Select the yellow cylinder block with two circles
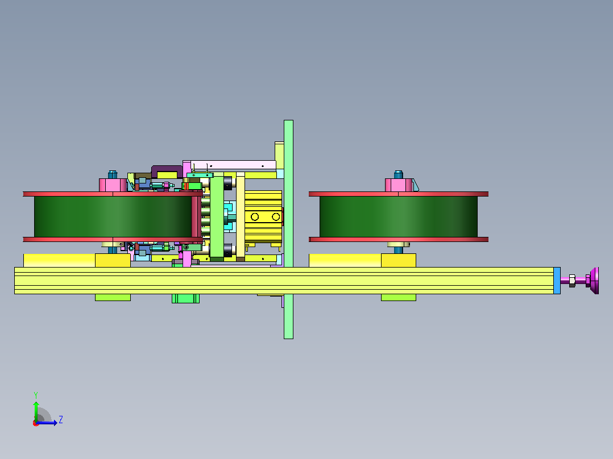613x459 pixels. click(263, 217)
